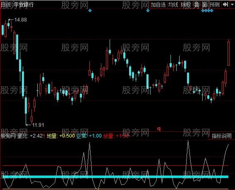This screenshot has width=235, height=190.
Task: Click the red up-arrow beside 量比 value
Action: pyautogui.click(x=44, y=136)
